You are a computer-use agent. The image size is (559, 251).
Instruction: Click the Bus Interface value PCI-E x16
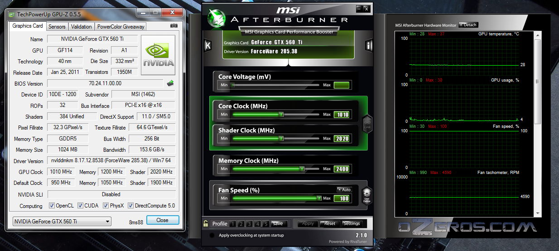[144, 105]
